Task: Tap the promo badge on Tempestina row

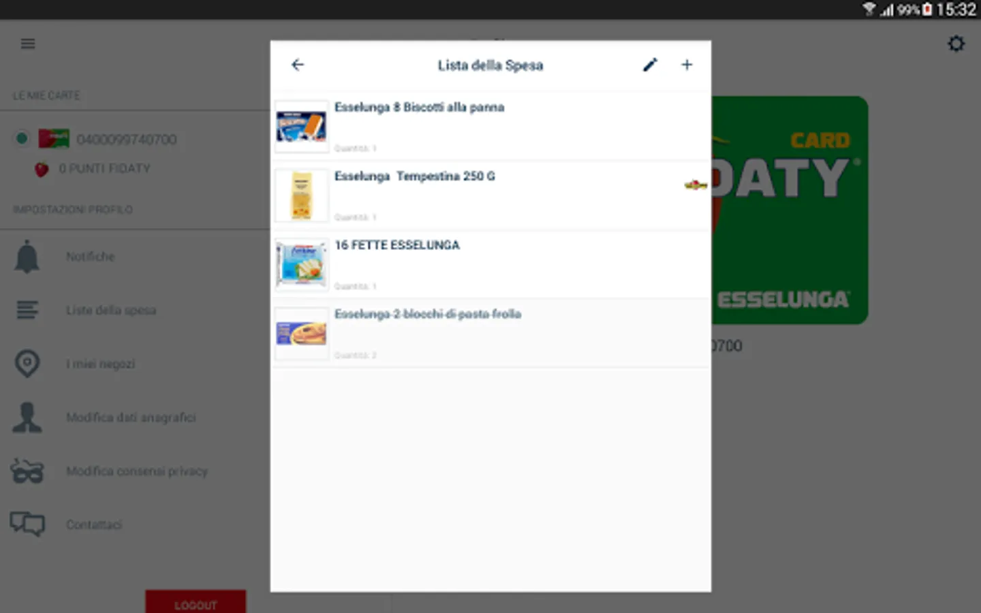Action: [696, 185]
